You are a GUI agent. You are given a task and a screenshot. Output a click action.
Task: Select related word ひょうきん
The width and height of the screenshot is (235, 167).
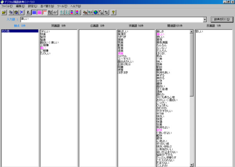[x=163, y=105]
